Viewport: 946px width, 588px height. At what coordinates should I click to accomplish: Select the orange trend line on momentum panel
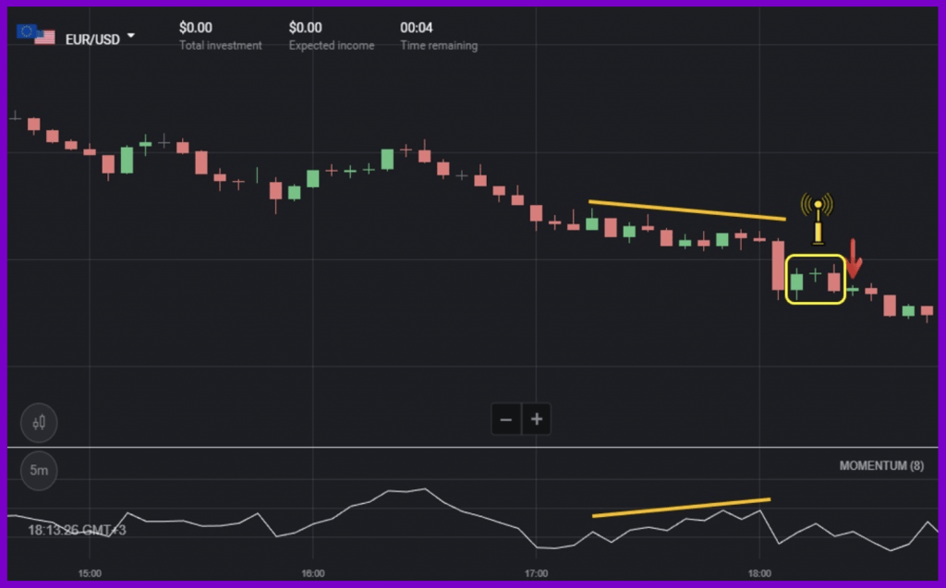coord(681,507)
